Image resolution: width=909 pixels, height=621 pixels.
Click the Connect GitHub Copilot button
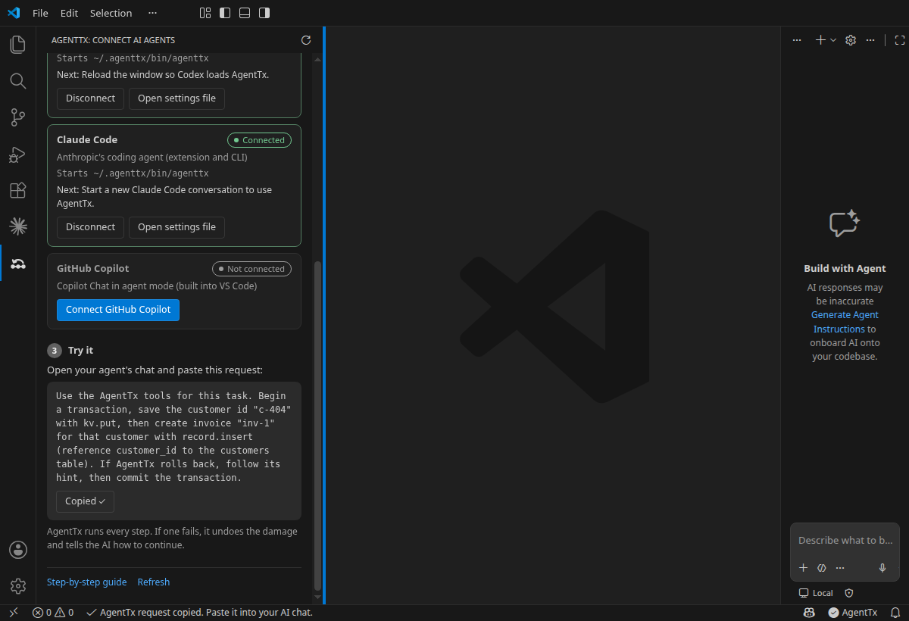(118, 310)
